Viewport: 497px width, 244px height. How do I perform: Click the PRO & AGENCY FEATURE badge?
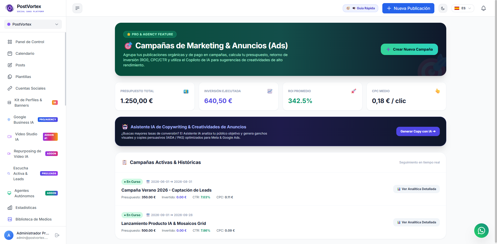pos(150,34)
